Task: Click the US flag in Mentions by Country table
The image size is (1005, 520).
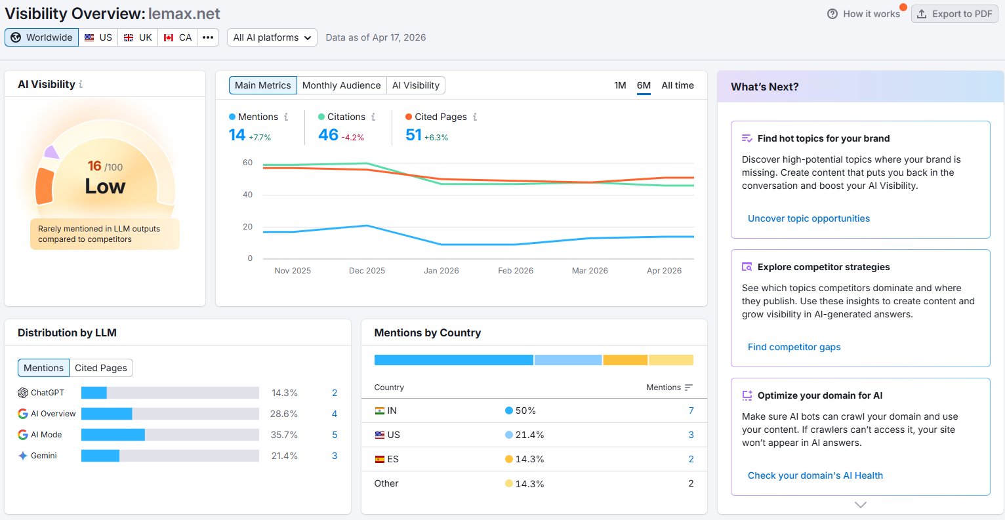Action: tap(379, 435)
